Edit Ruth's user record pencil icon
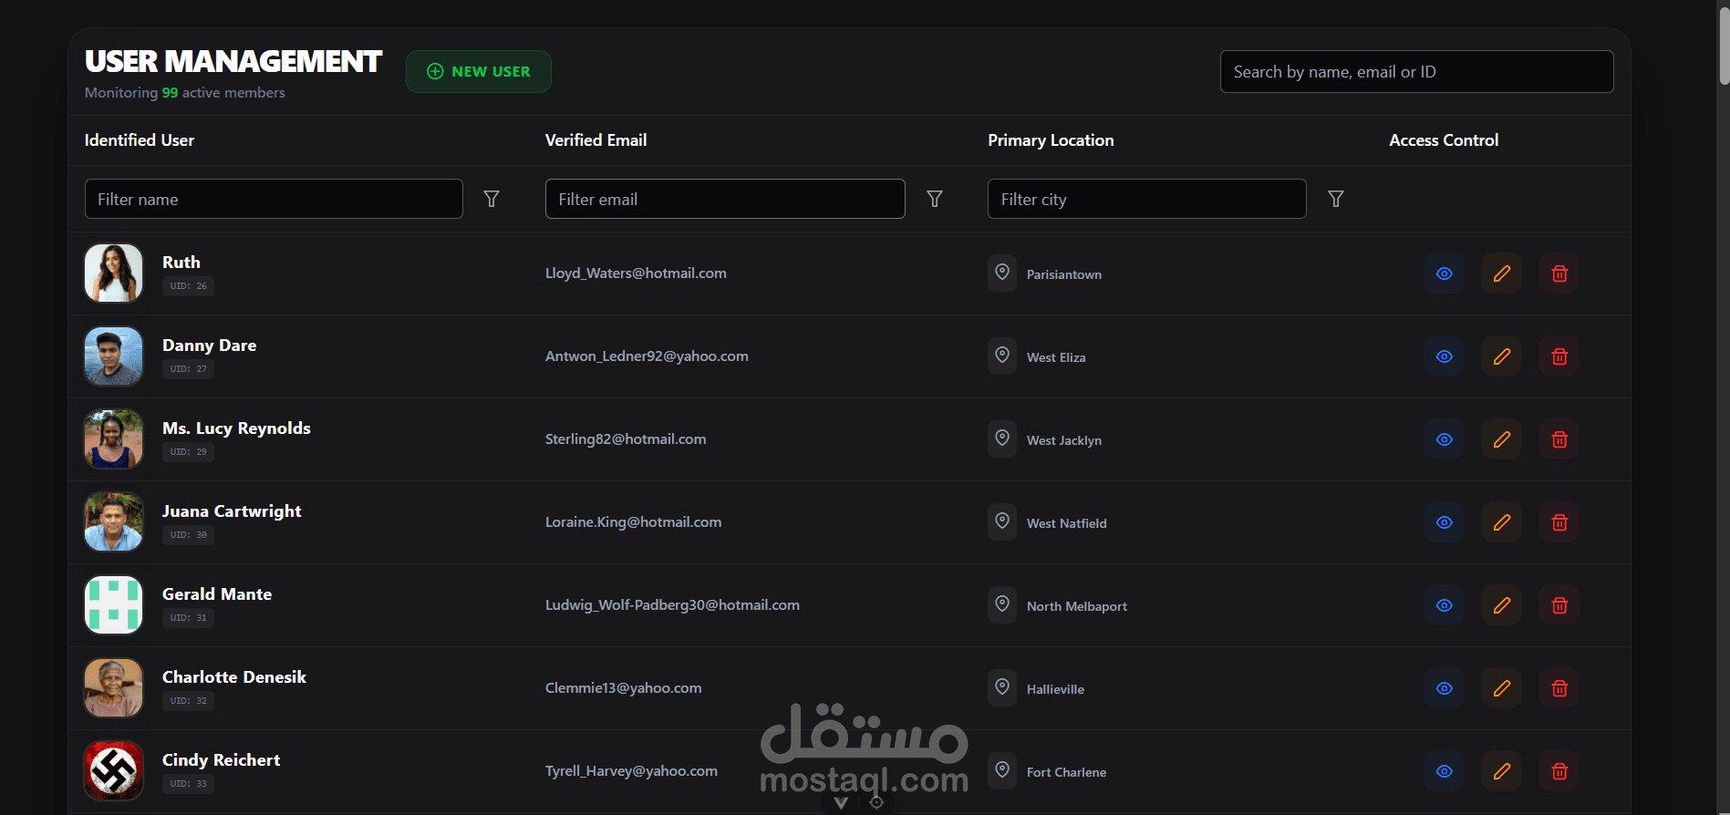The image size is (1730, 815). tap(1502, 273)
